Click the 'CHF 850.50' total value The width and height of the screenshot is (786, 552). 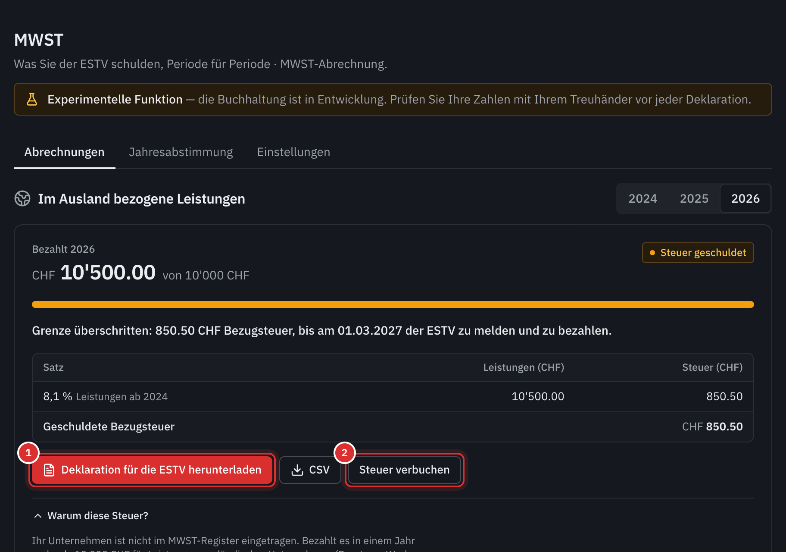pyautogui.click(x=712, y=427)
